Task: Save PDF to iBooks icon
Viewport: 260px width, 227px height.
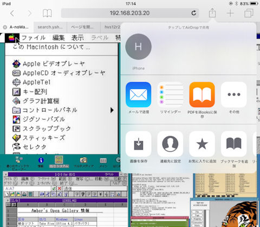Action: (202, 95)
